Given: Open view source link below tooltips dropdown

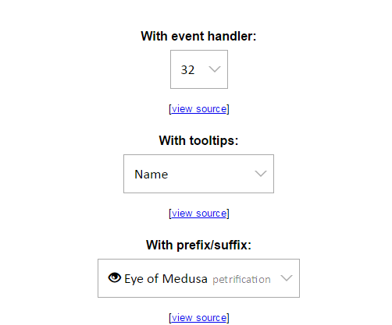Looking at the screenshot, I should 199,214.
